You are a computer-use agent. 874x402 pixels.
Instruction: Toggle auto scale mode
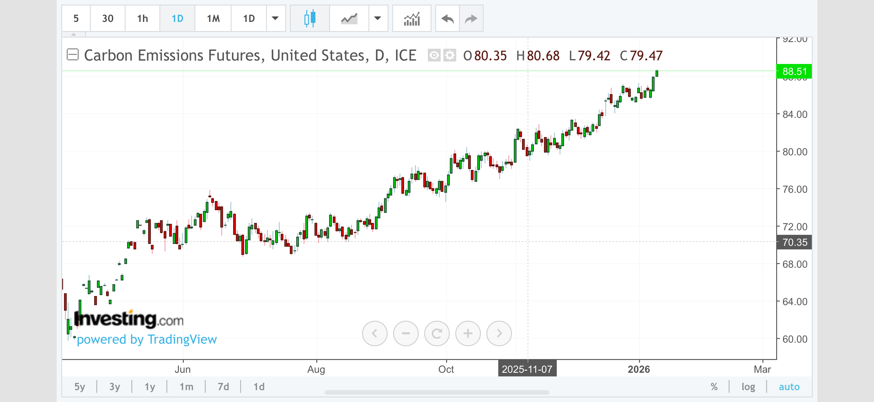pyautogui.click(x=789, y=386)
